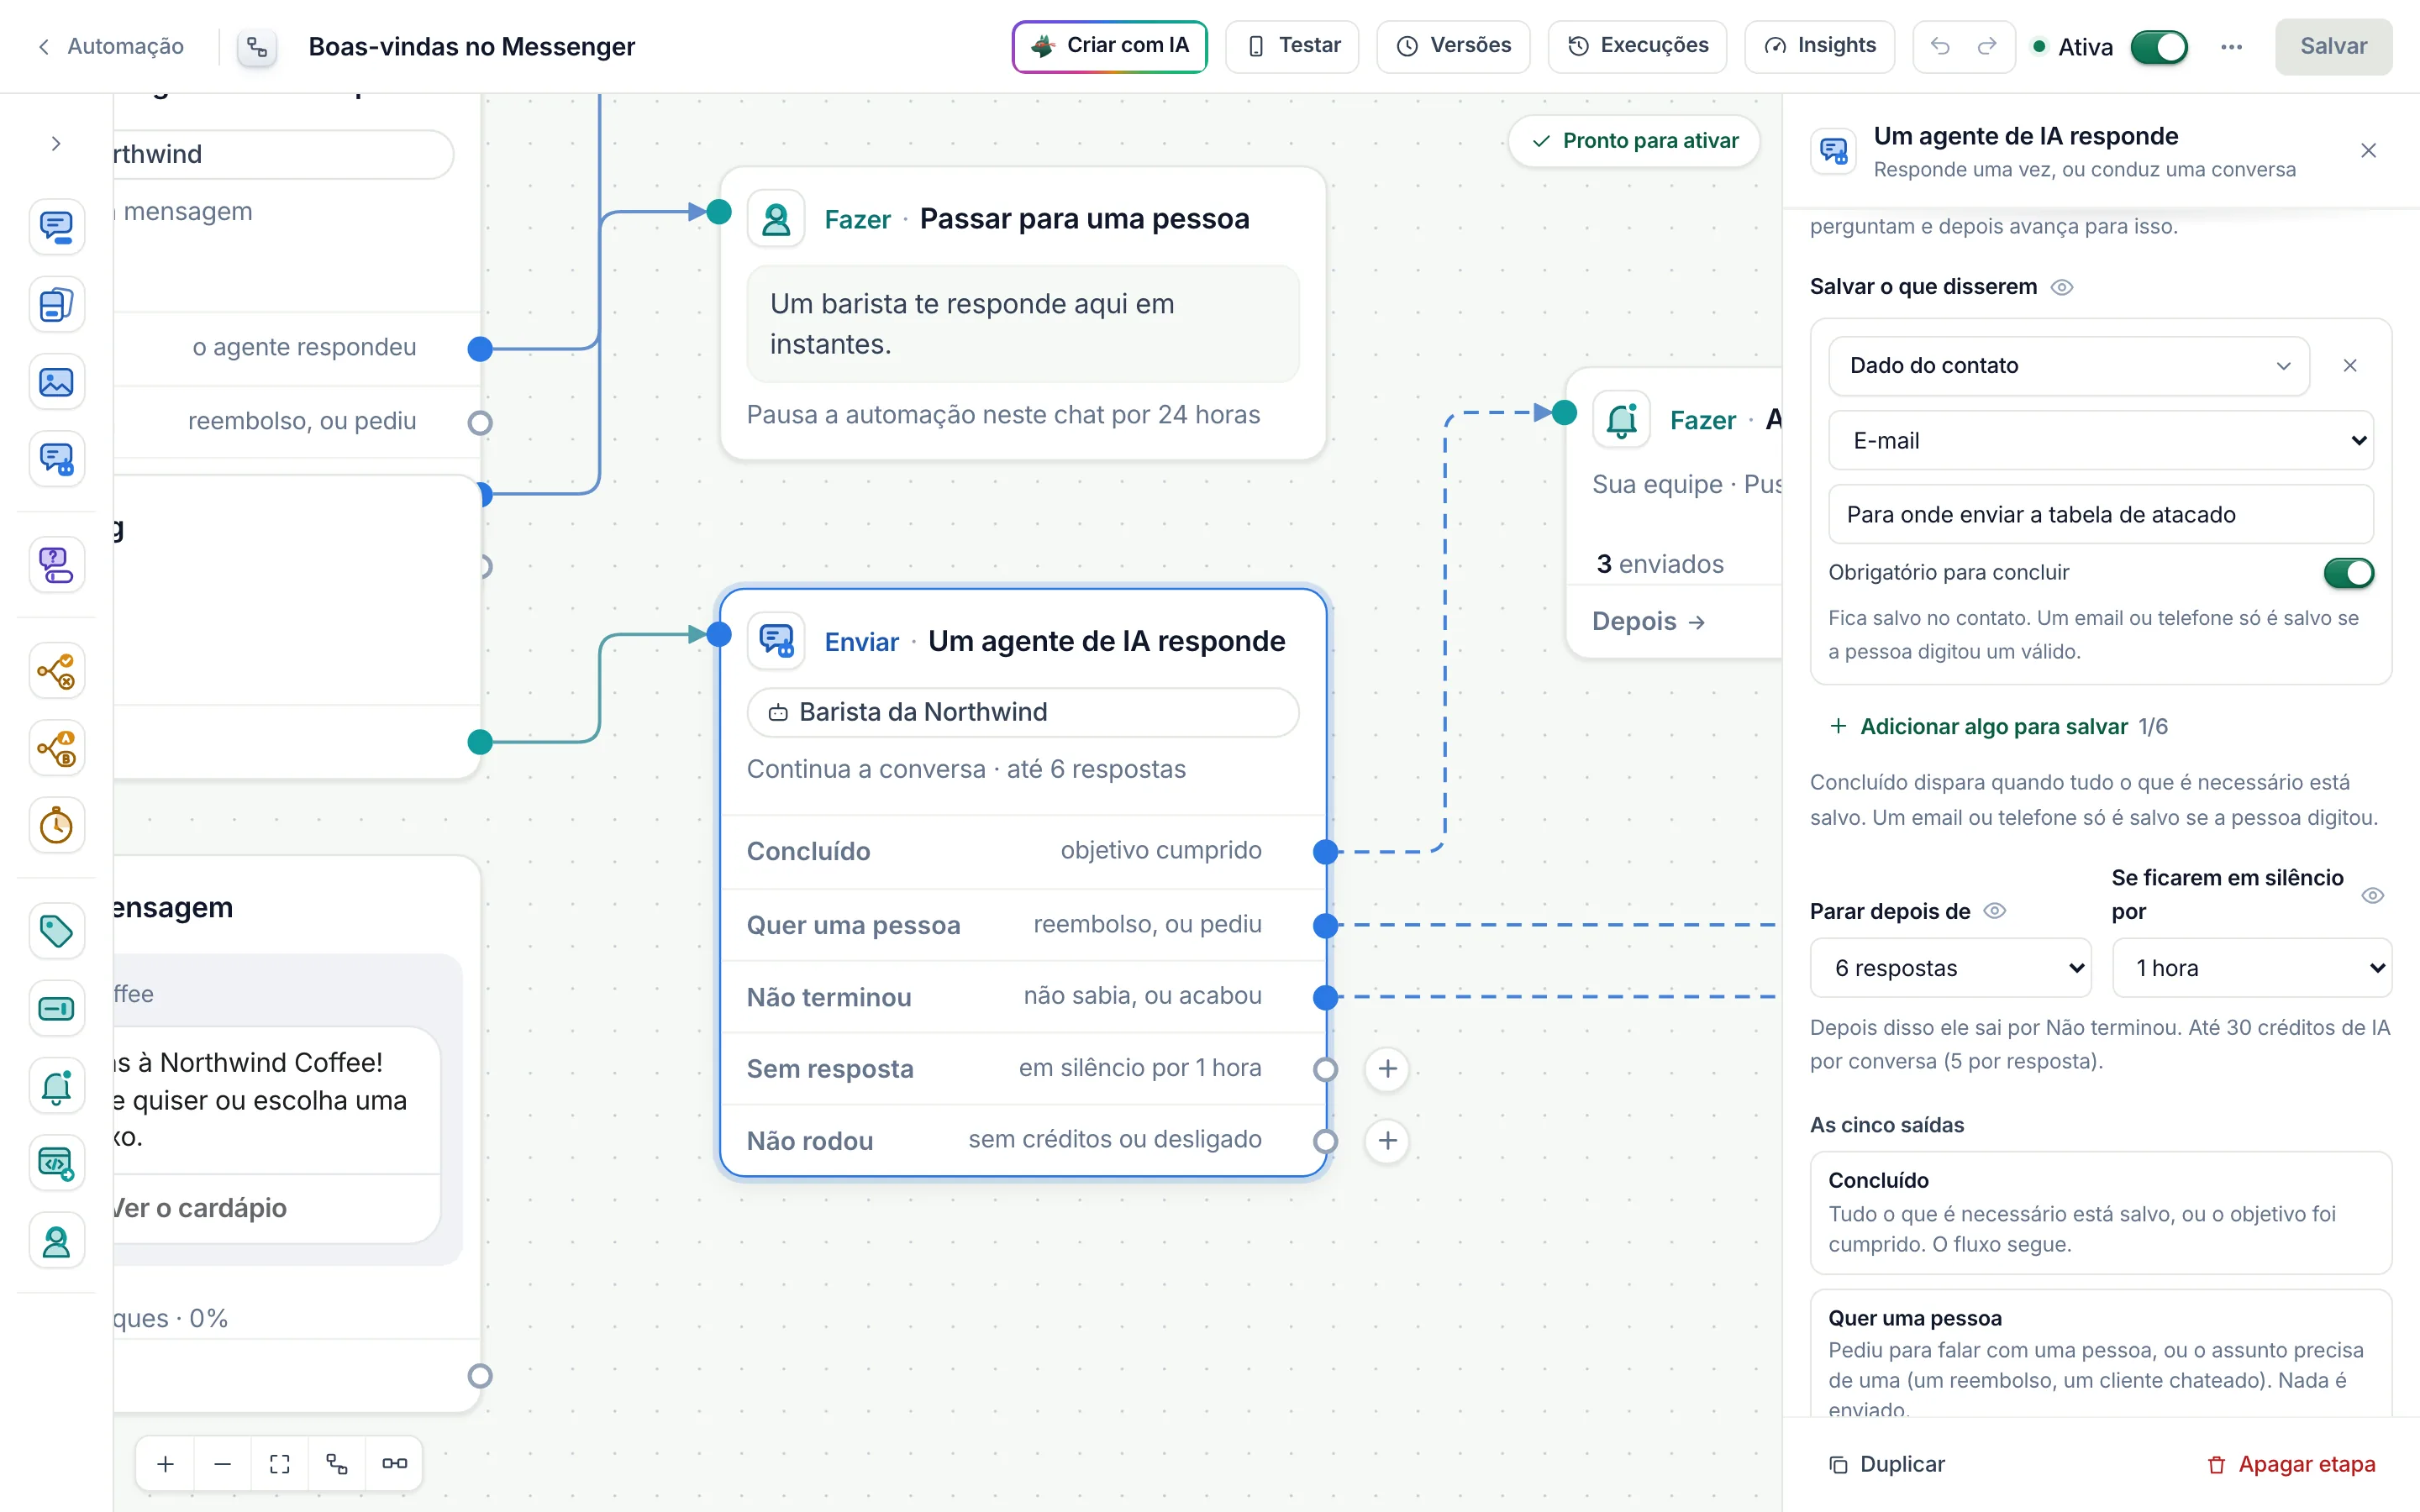Open the three-dots more options menu
Viewport: 2420px width, 1512px height.
(x=2231, y=46)
